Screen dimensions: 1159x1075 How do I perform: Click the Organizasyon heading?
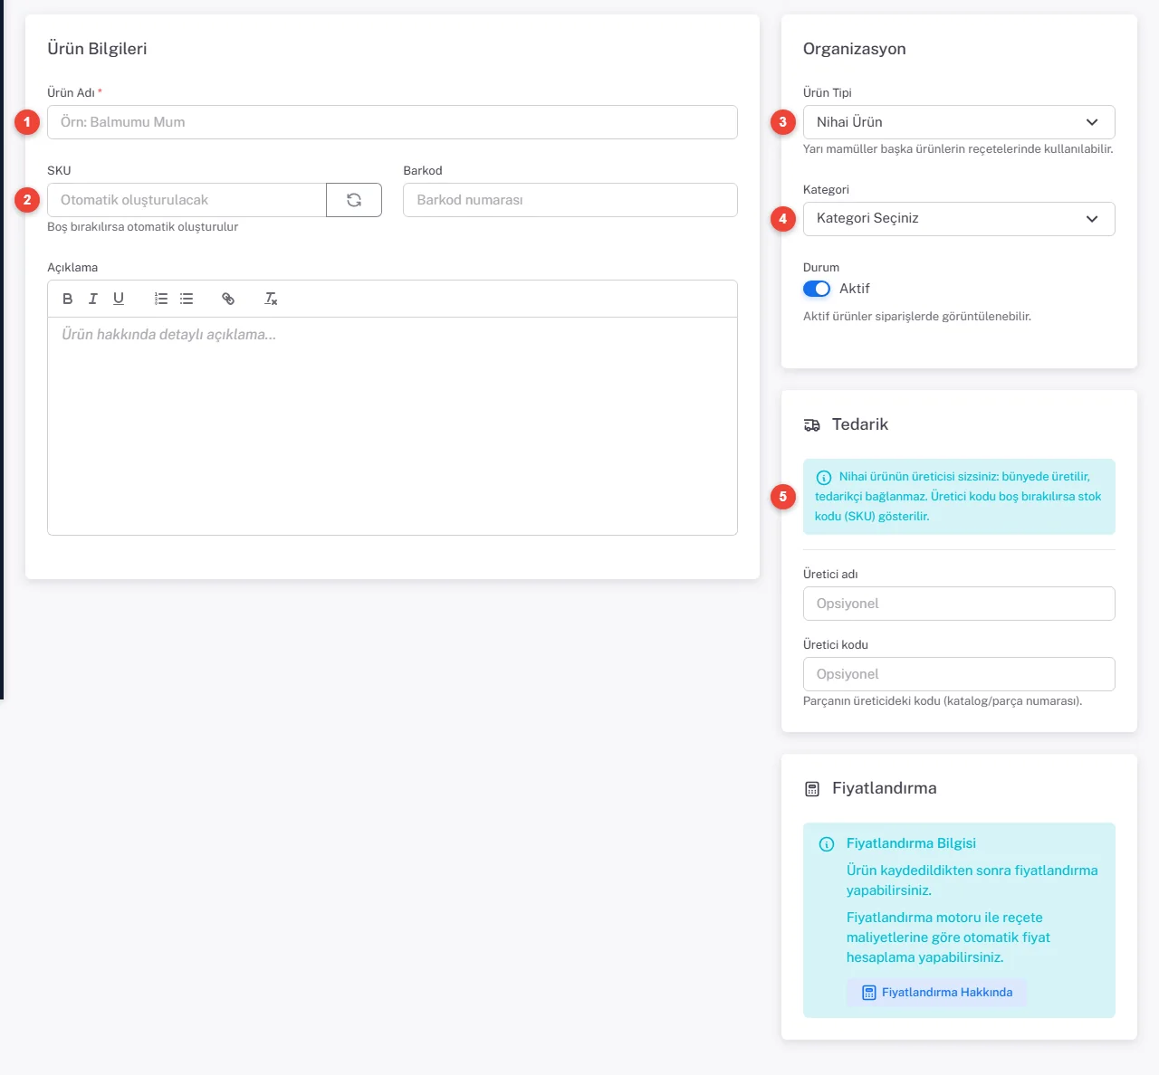coord(854,49)
